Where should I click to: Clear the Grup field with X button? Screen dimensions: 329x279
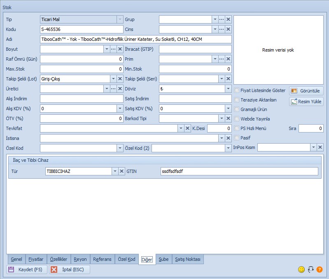point(228,19)
